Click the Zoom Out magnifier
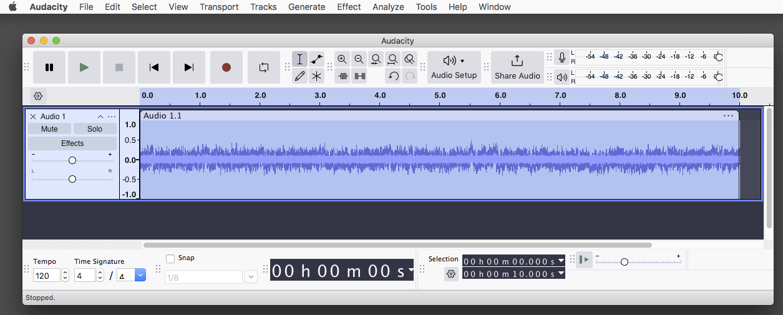Viewport: 783px width, 315px height. click(x=359, y=59)
